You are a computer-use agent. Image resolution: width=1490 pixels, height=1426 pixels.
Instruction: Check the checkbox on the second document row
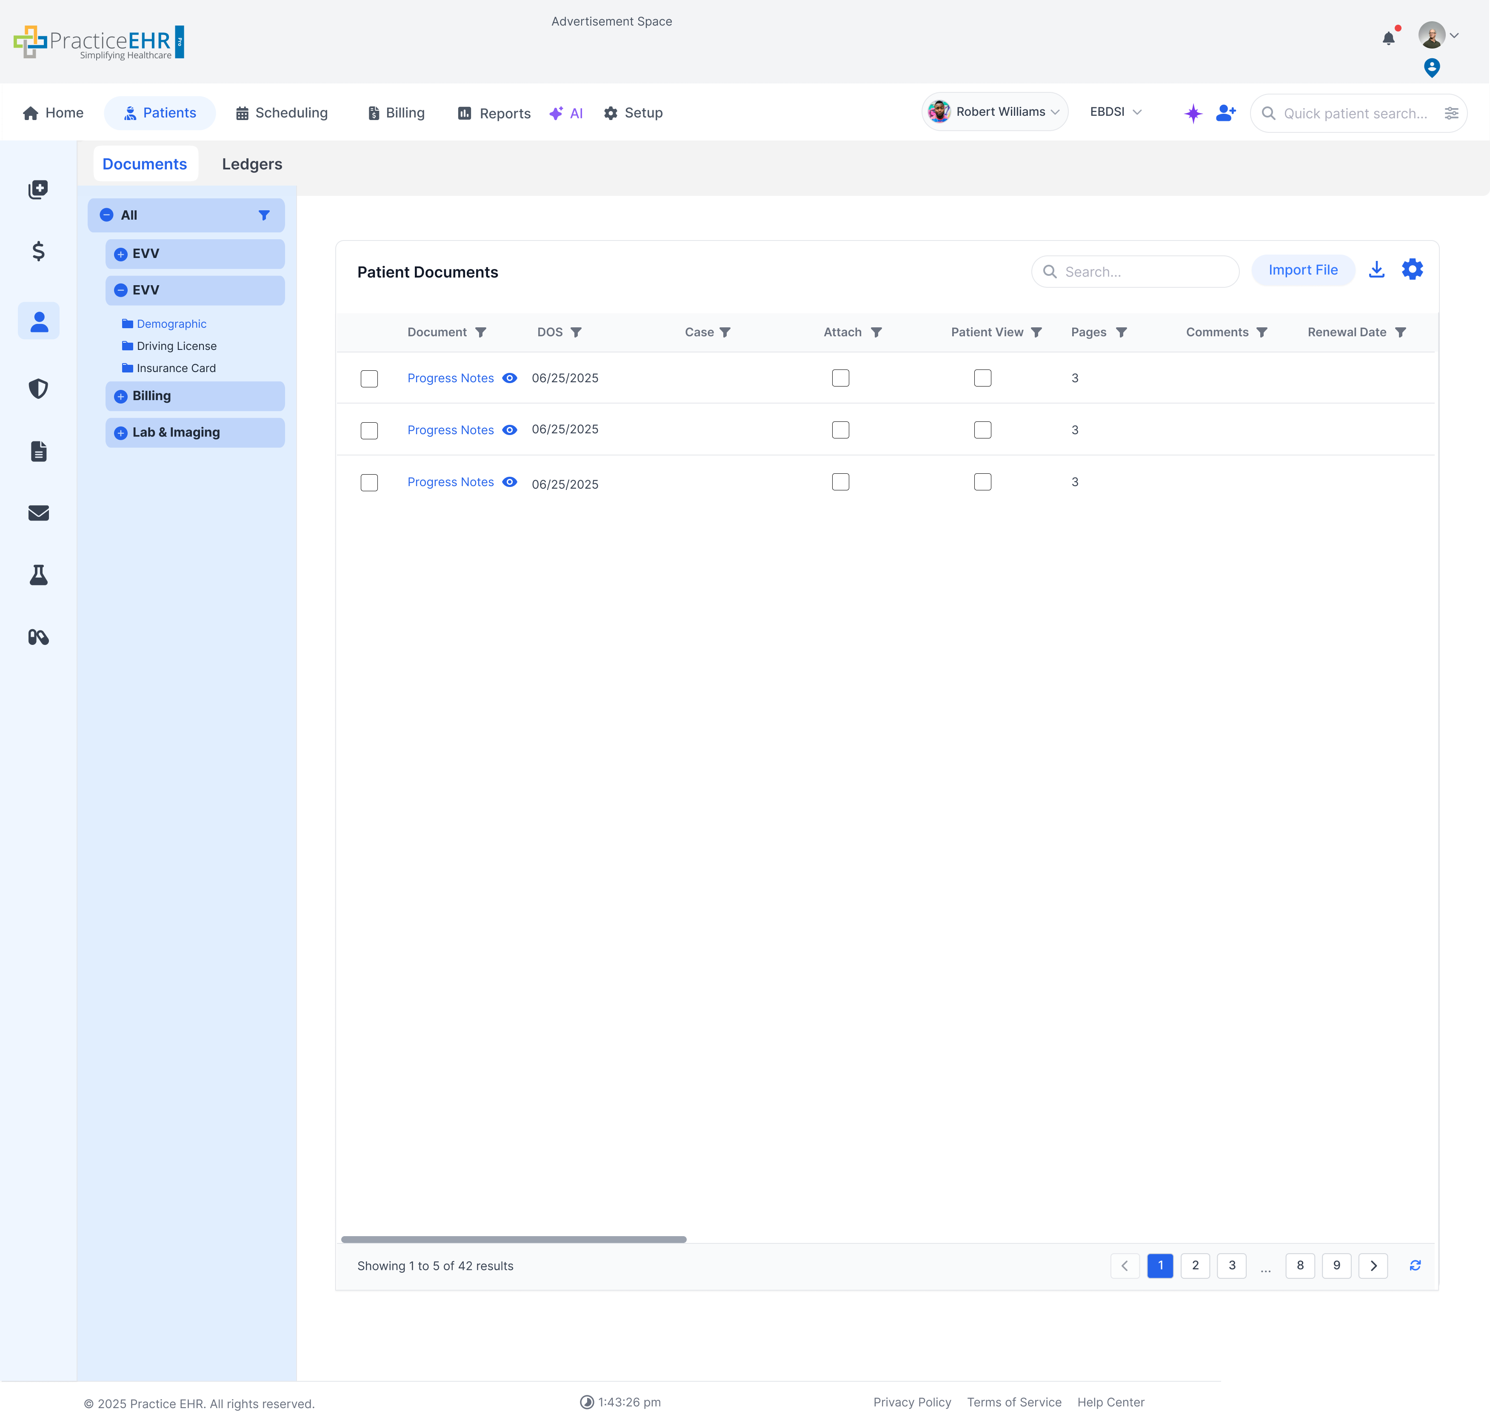click(x=369, y=430)
